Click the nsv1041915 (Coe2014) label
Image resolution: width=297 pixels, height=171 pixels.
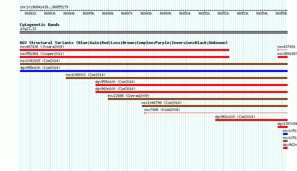tap(40, 61)
